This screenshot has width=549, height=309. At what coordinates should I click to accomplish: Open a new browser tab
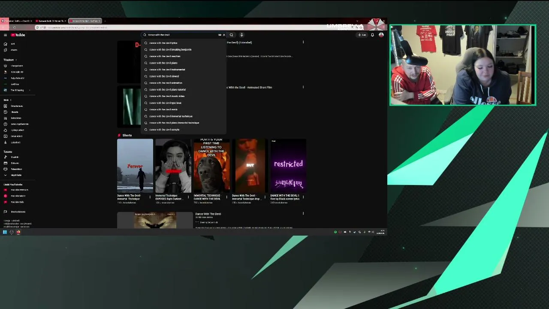coord(105,21)
